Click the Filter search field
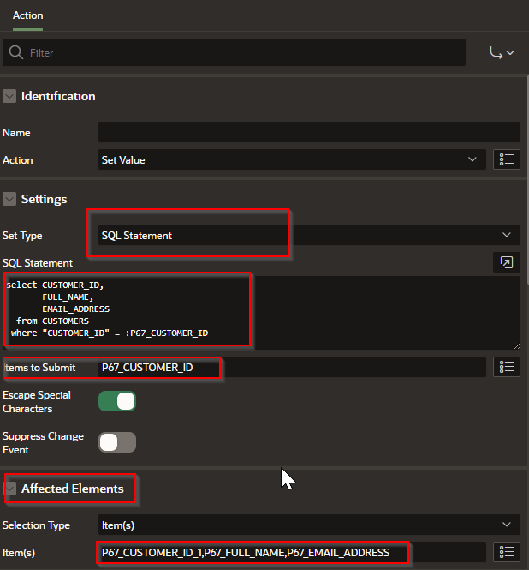The width and height of the screenshot is (529, 570). 234,52
